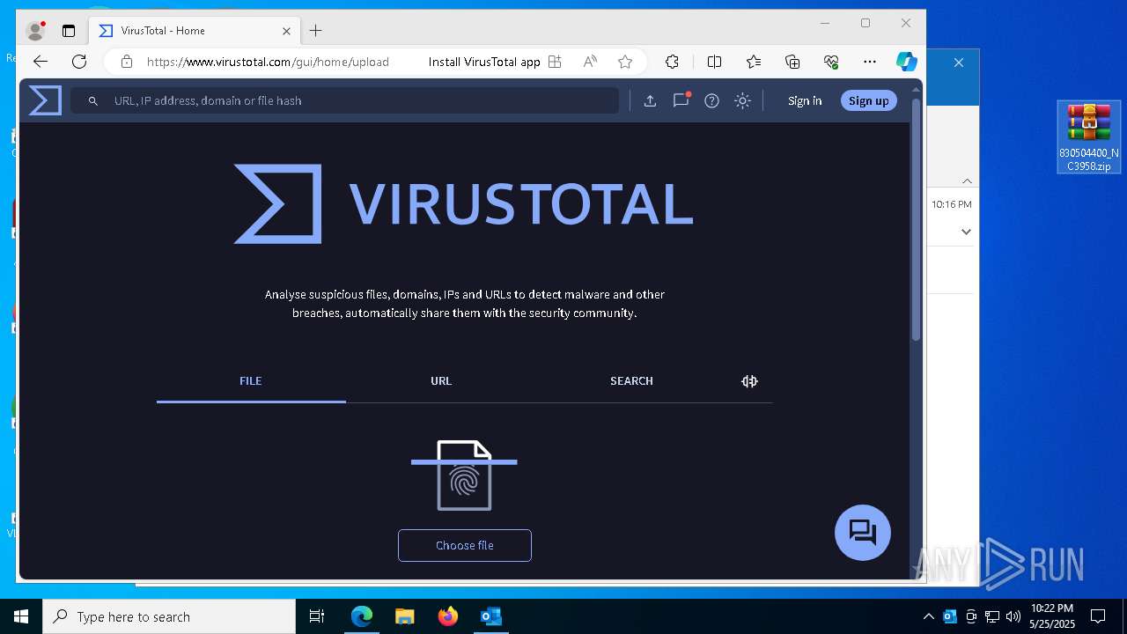This screenshot has height=634, width=1127.
Task: Close the Outlook background window
Action: pos(959,63)
